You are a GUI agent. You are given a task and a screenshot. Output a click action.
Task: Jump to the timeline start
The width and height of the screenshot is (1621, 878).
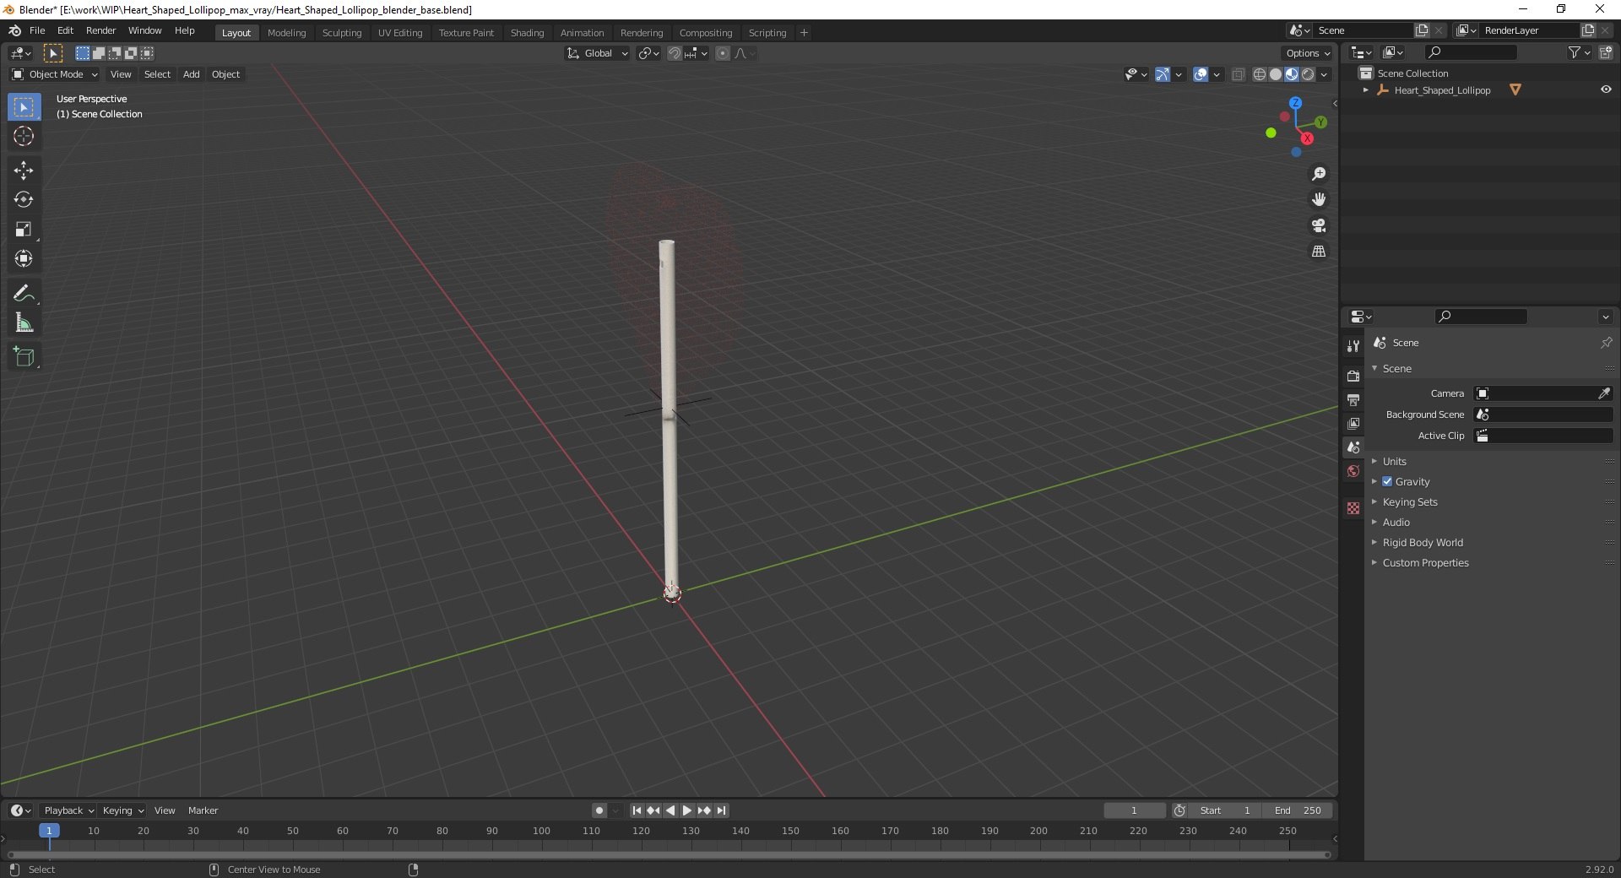pyautogui.click(x=637, y=810)
